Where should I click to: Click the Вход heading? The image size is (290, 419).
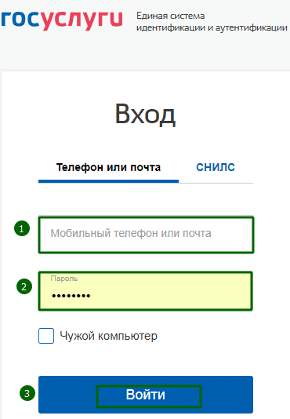coord(145,115)
